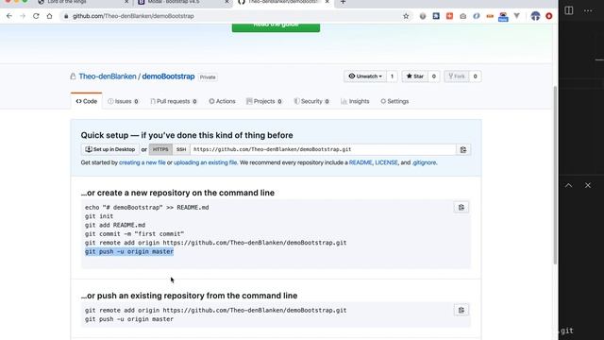
Task: Switch to the Modal Bootstrap tab
Action: coord(182,2)
